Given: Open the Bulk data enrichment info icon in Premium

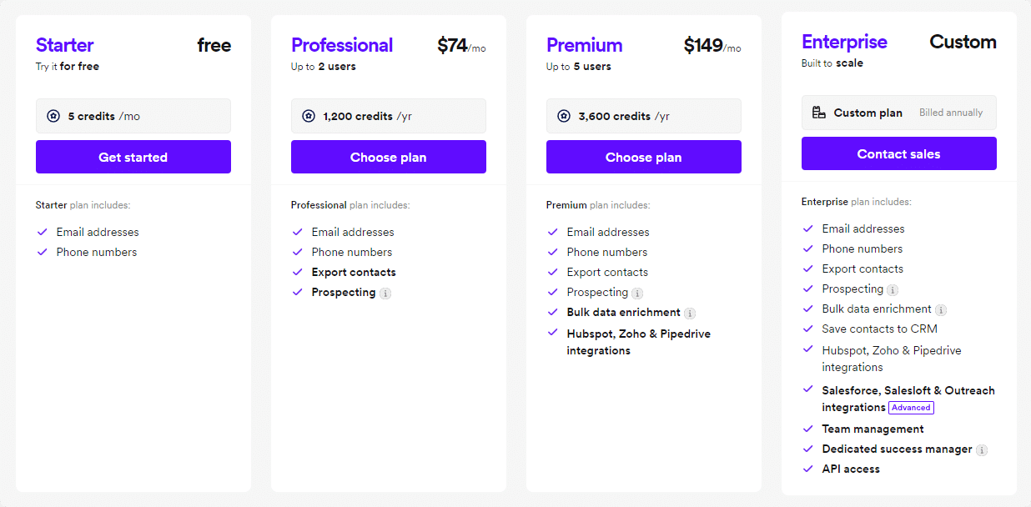Looking at the screenshot, I should point(689,312).
